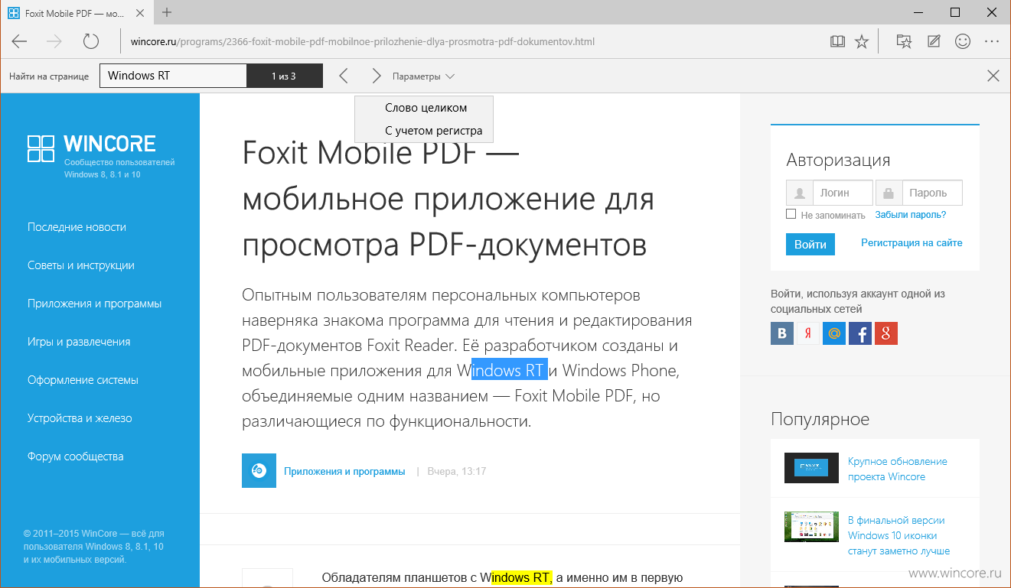Refresh the current page
The height and width of the screenshot is (588, 1011).
(x=91, y=41)
